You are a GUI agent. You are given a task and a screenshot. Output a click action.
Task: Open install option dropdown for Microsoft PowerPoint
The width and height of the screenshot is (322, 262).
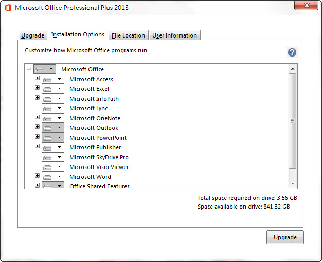pos(53,138)
